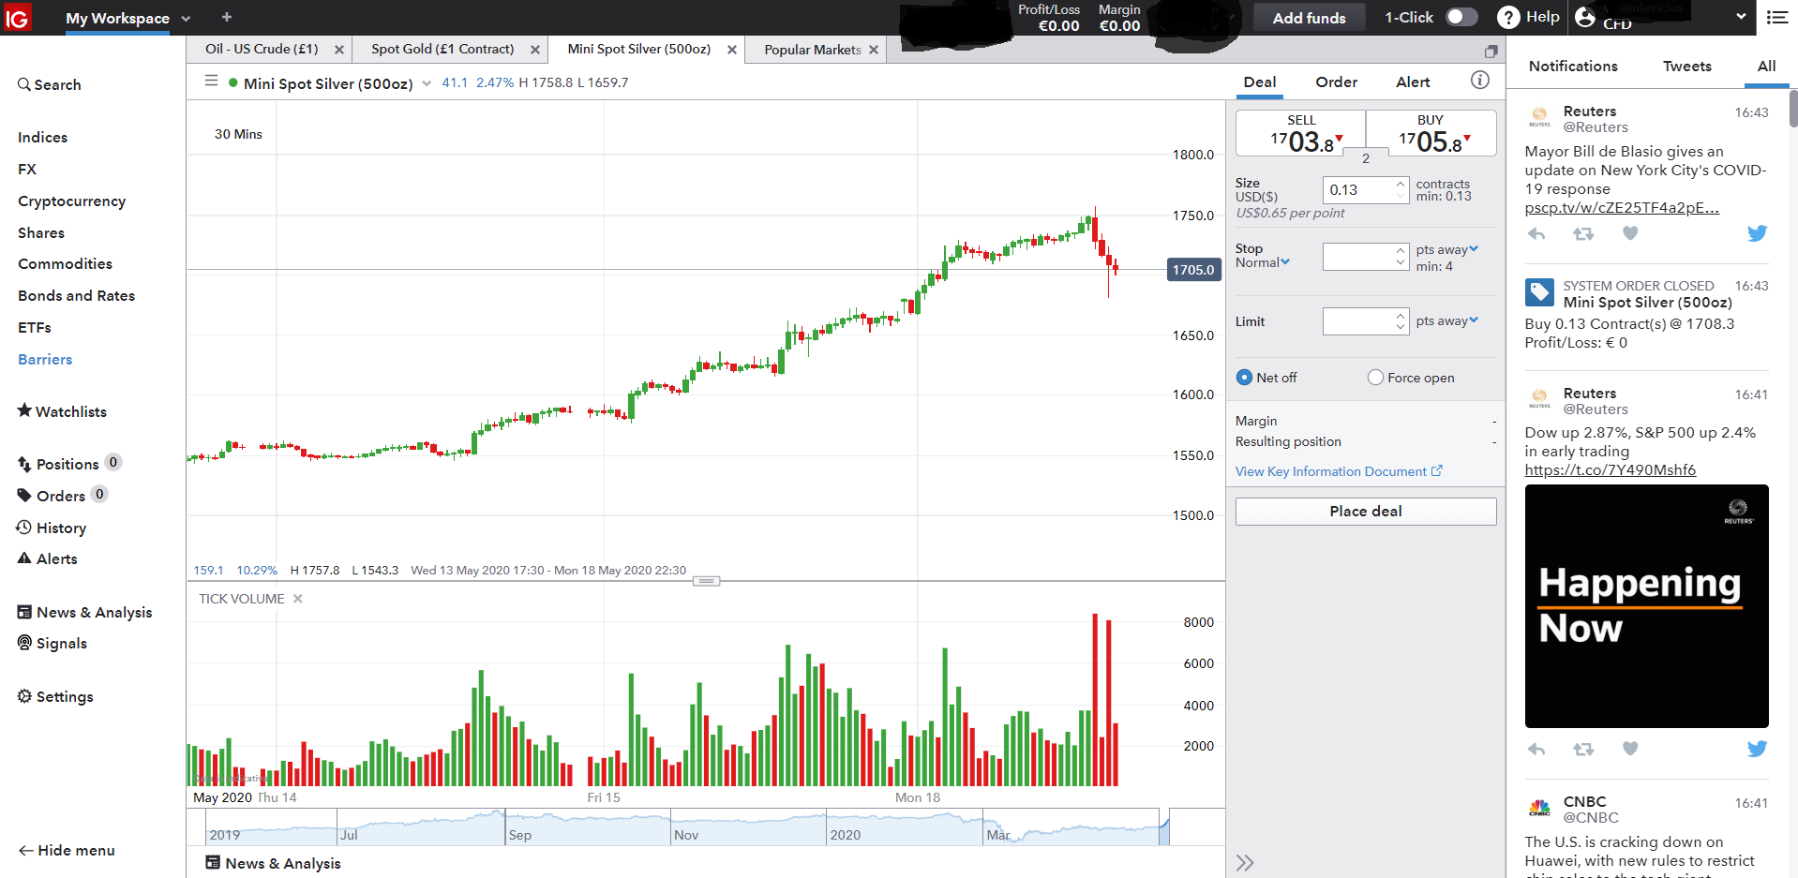Change Limit pts away unit dropdown
1798x878 pixels.
tap(1447, 320)
